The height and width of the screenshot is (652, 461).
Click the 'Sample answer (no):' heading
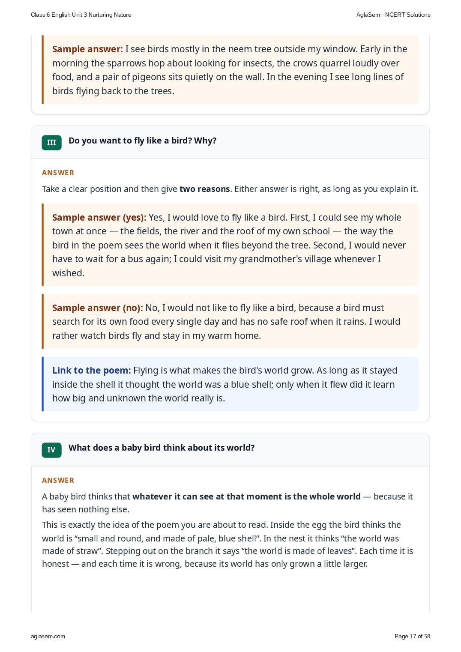[x=98, y=308]
